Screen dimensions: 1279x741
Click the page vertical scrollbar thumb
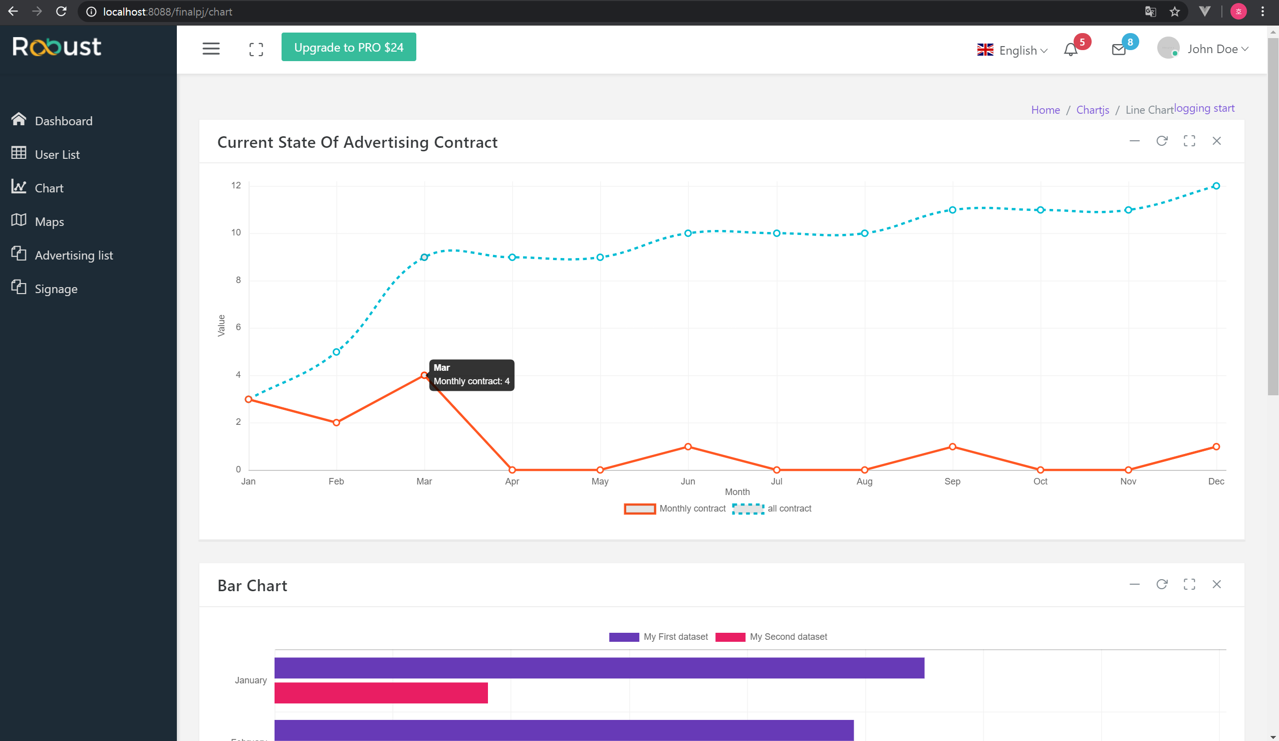click(1273, 216)
